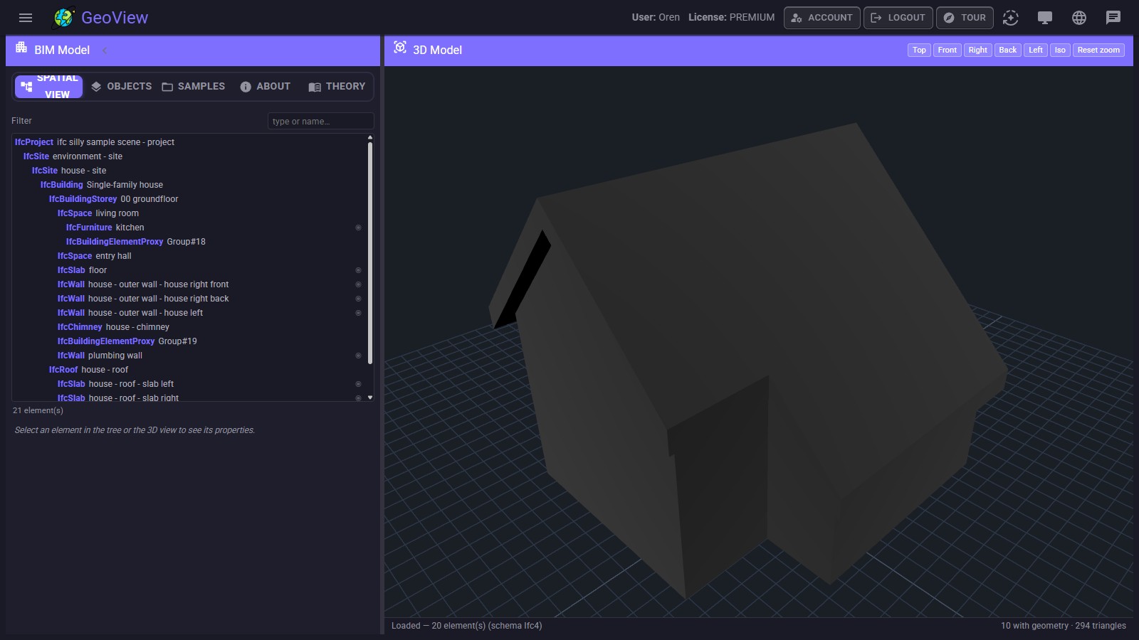Open the Objects tab

point(122,86)
